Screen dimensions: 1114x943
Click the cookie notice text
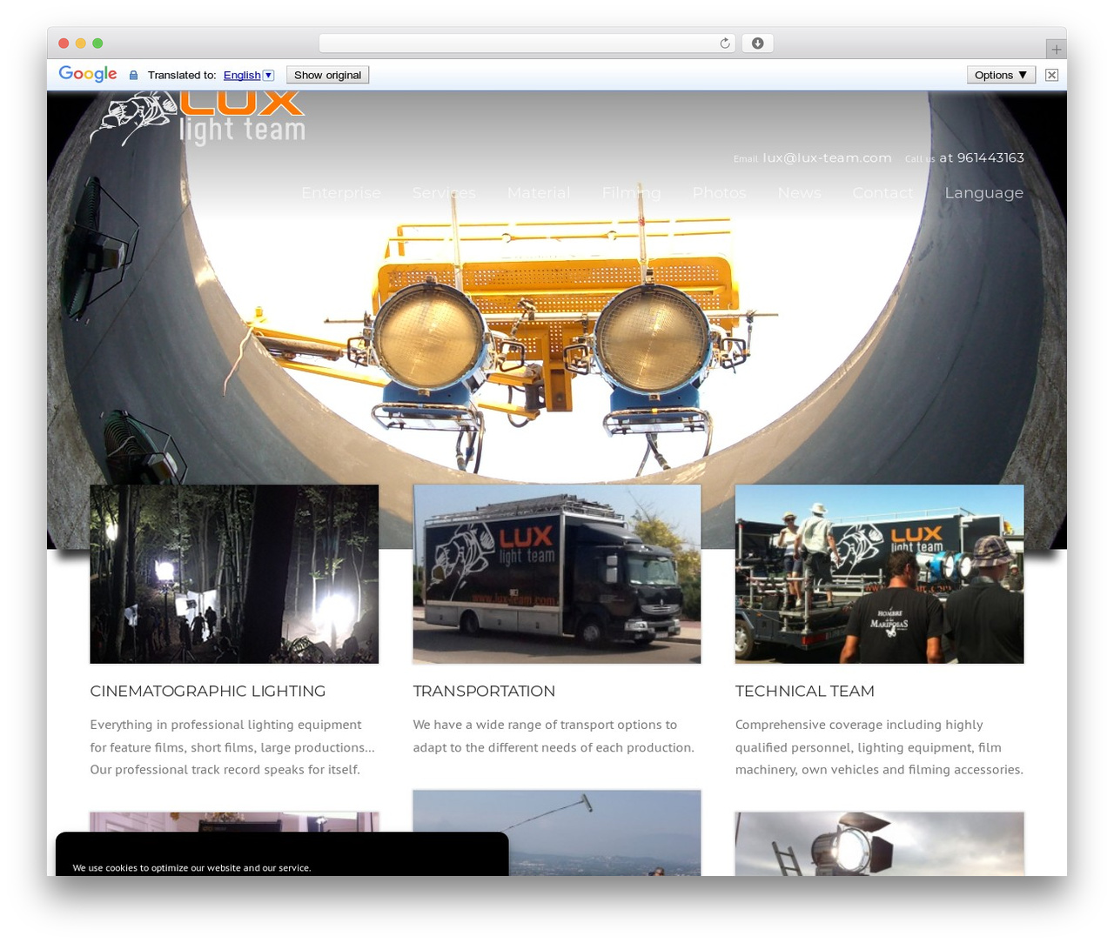(191, 868)
